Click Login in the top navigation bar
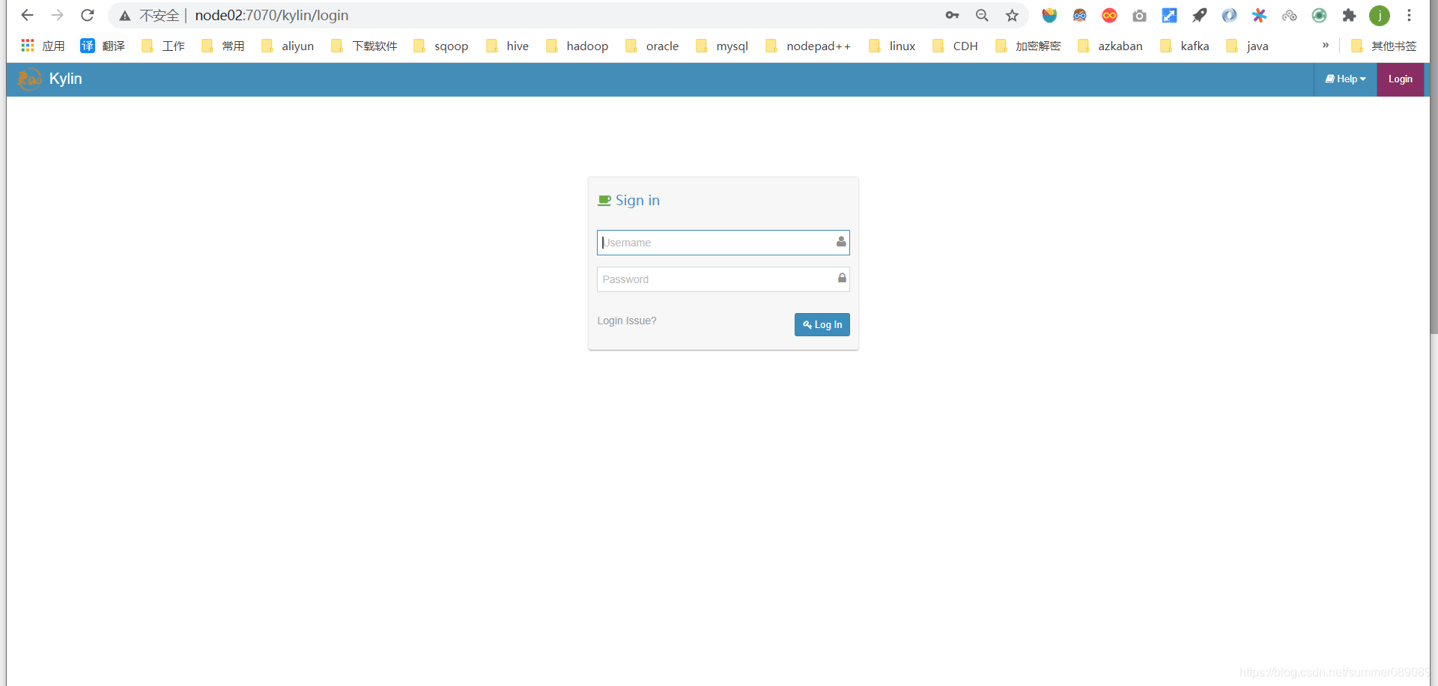1438x686 pixels. coord(1400,79)
